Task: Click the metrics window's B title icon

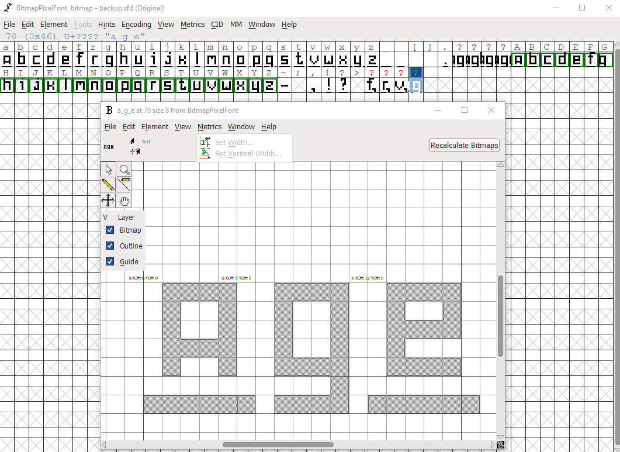Action: tap(109, 110)
